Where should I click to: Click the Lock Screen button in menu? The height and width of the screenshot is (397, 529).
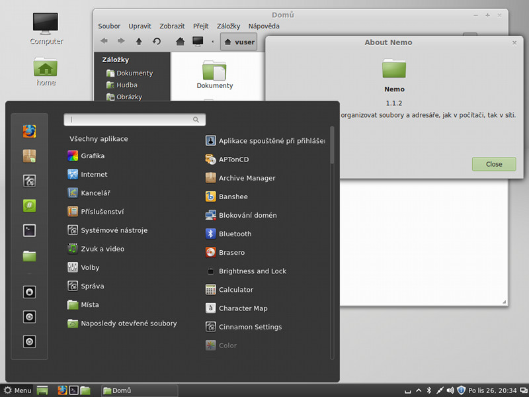point(29,292)
